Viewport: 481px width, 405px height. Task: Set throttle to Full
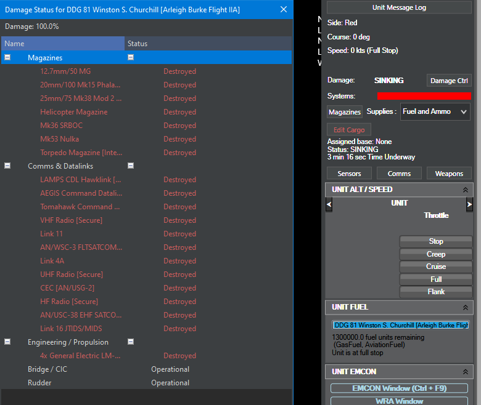point(436,279)
